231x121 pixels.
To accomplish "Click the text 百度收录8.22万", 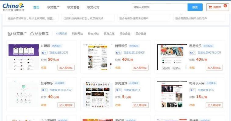I will click(x=59, y=53).
